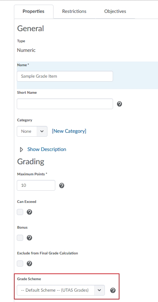Select the Properties tab
Image resolution: width=158 pixels, height=302 pixels.
point(34,11)
